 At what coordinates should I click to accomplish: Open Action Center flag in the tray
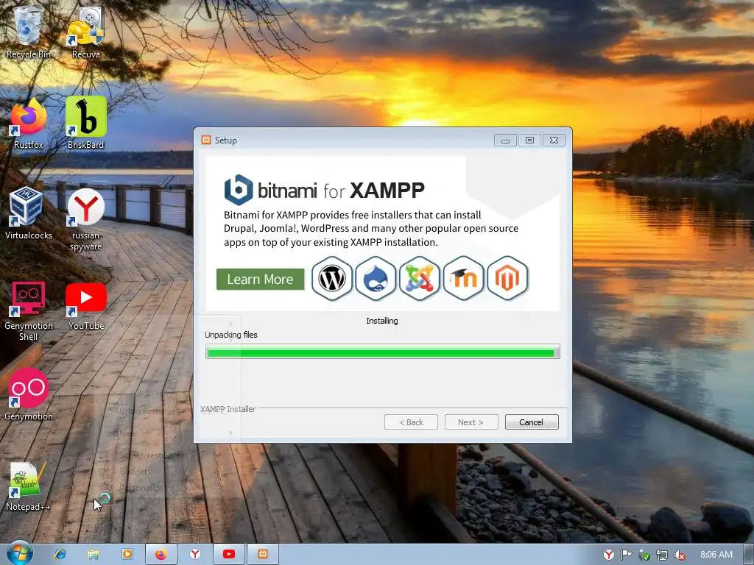point(626,555)
